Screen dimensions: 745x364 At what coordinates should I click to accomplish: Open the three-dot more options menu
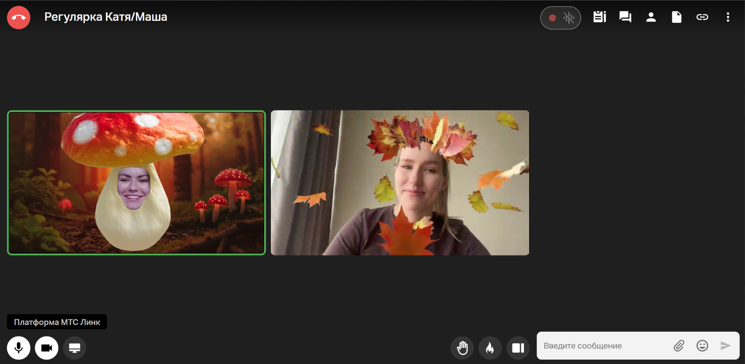tap(728, 17)
